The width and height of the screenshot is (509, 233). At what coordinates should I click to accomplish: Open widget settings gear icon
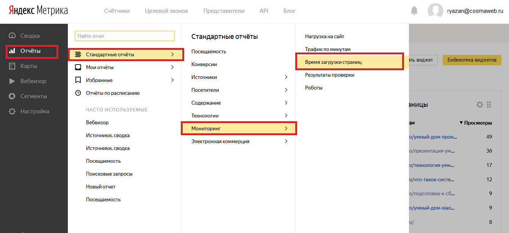click(x=480, y=105)
